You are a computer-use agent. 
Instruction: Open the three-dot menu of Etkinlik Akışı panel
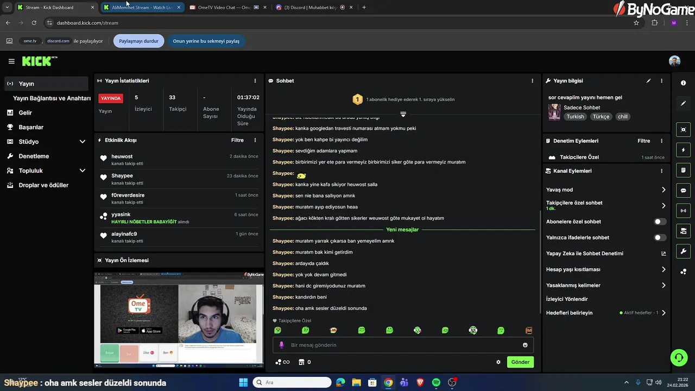255,140
